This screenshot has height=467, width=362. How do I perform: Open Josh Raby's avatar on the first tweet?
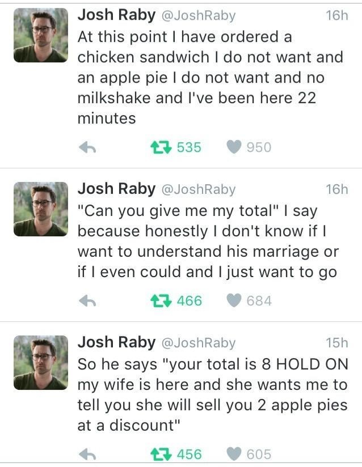click(x=41, y=35)
